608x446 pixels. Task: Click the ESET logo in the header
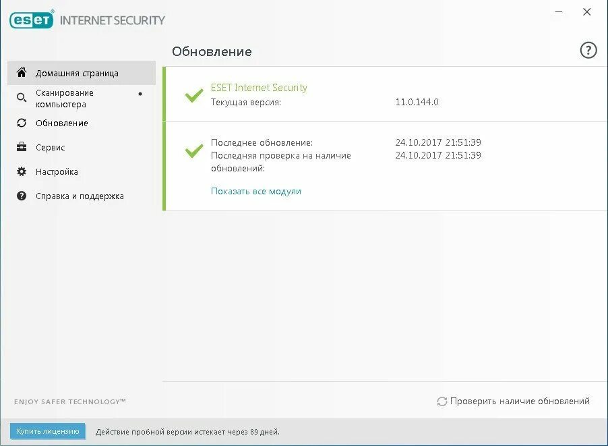[x=32, y=20]
